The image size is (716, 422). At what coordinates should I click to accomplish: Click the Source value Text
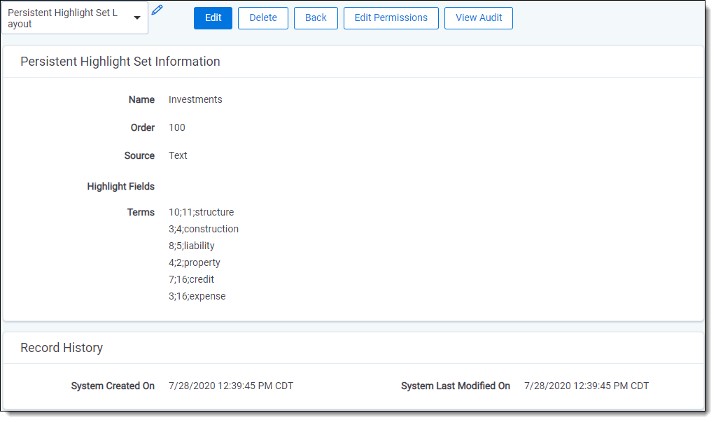click(x=178, y=155)
